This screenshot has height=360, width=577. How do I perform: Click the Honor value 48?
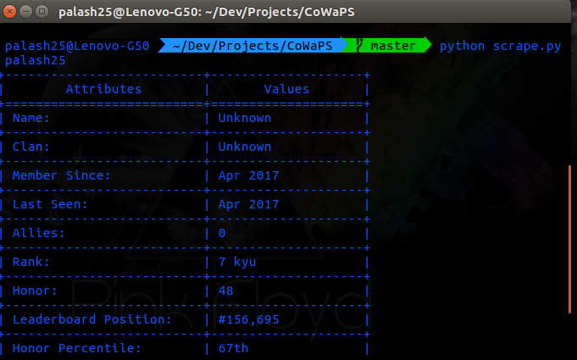pyautogui.click(x=226, y=291)
